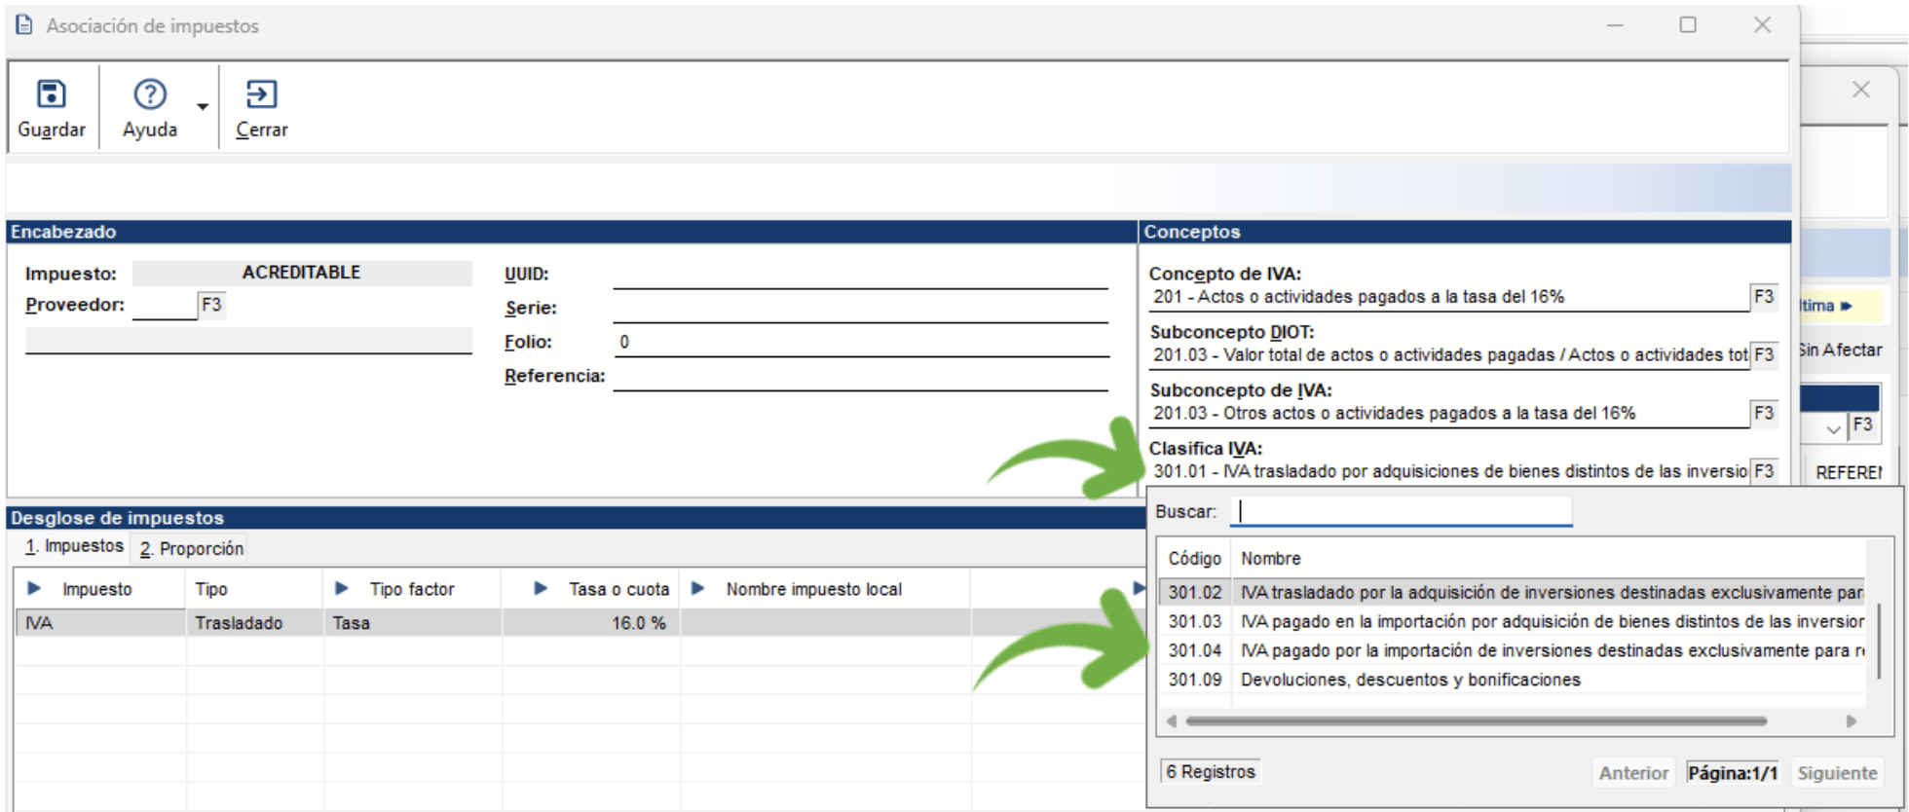Expand the Ayuda dropdown arrow
Screen dimensions: 1909x812
click(x=203, y=106)
